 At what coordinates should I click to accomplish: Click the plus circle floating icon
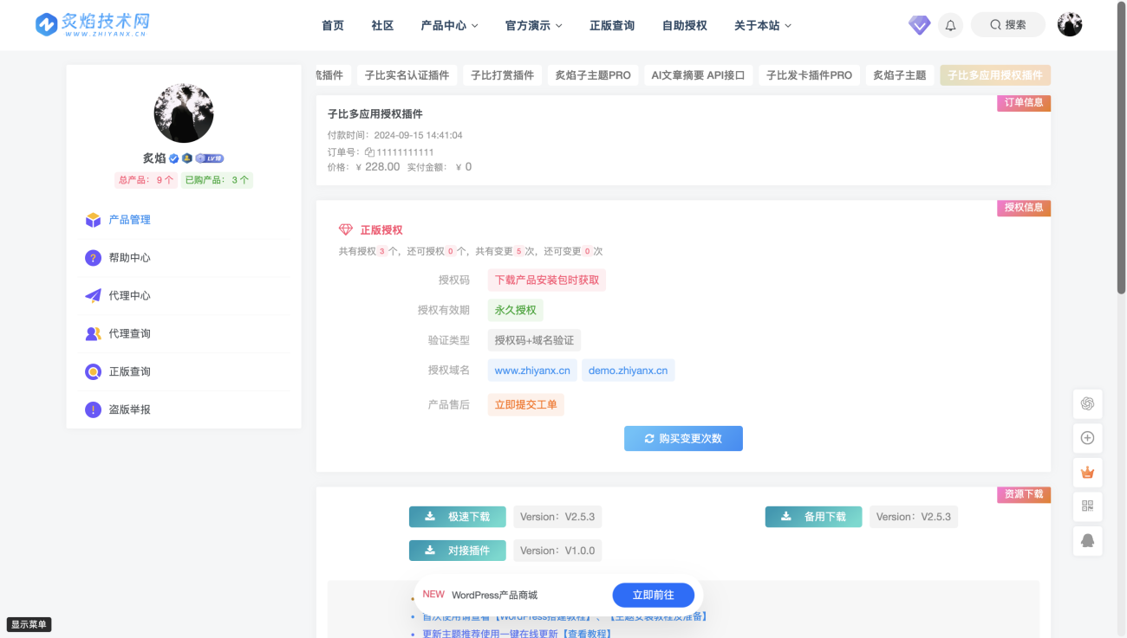(x=1087, y=438)
